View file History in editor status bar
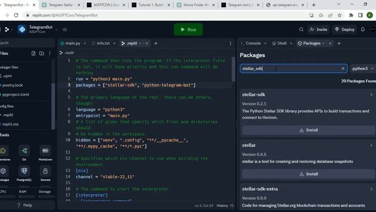The height and width of the screenshot is (212, 376). 225,206
